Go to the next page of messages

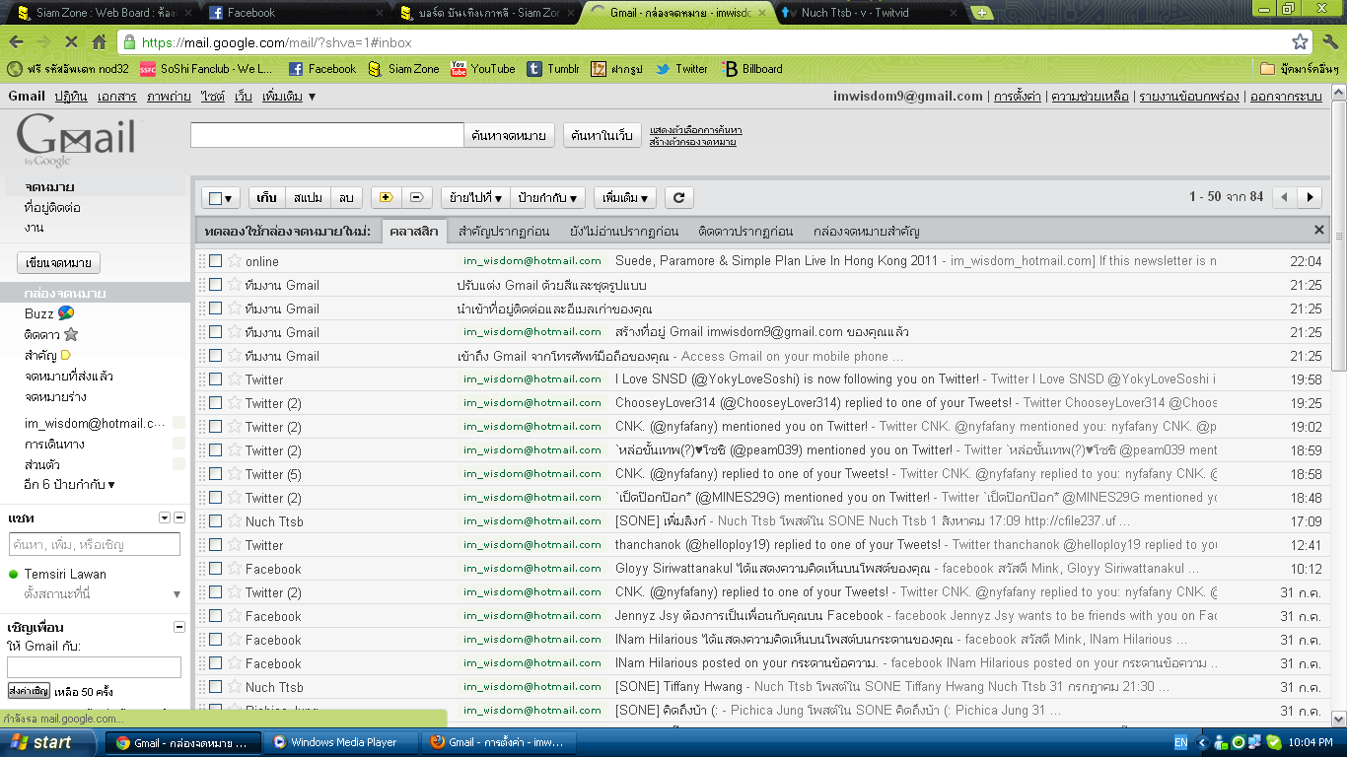coord(1310,197)
